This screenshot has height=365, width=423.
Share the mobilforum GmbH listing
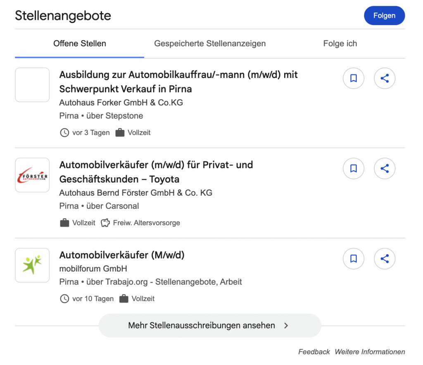(385, 259)
